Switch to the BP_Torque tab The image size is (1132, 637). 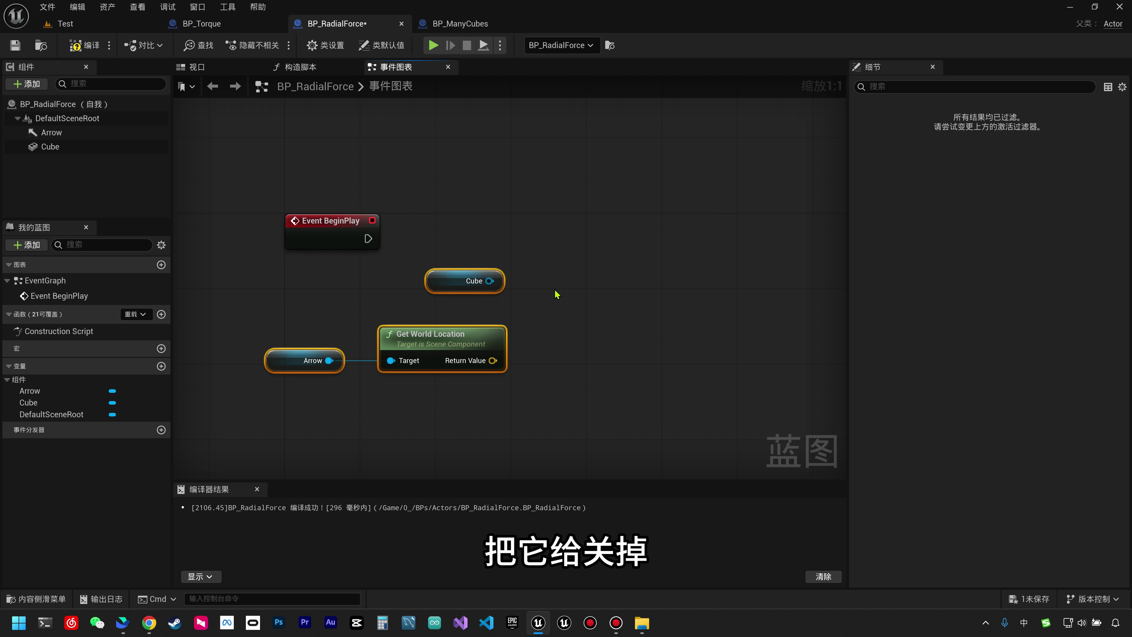(x=201, y=24)
